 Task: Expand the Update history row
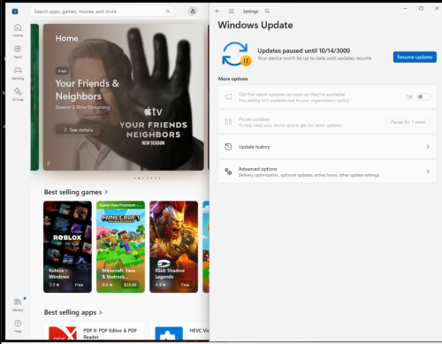(327, 147)
